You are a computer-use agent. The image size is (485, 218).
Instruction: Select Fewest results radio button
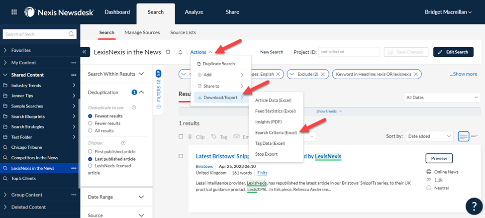tap(90, 116)
